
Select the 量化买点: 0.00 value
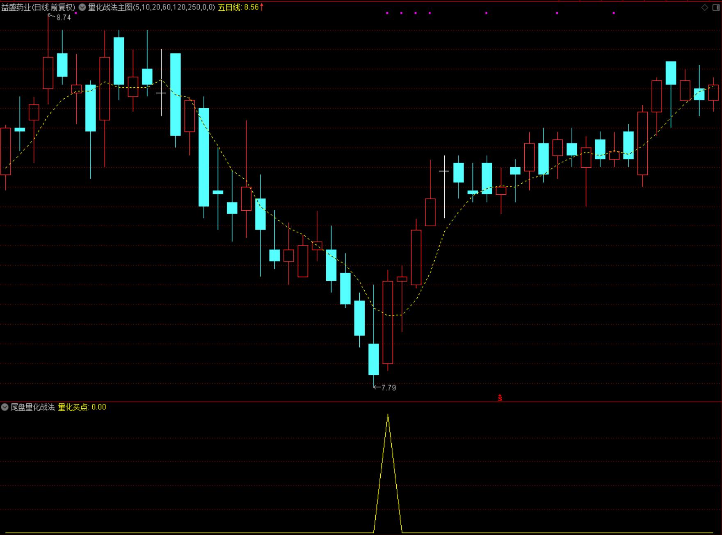[x=82, y=407]
